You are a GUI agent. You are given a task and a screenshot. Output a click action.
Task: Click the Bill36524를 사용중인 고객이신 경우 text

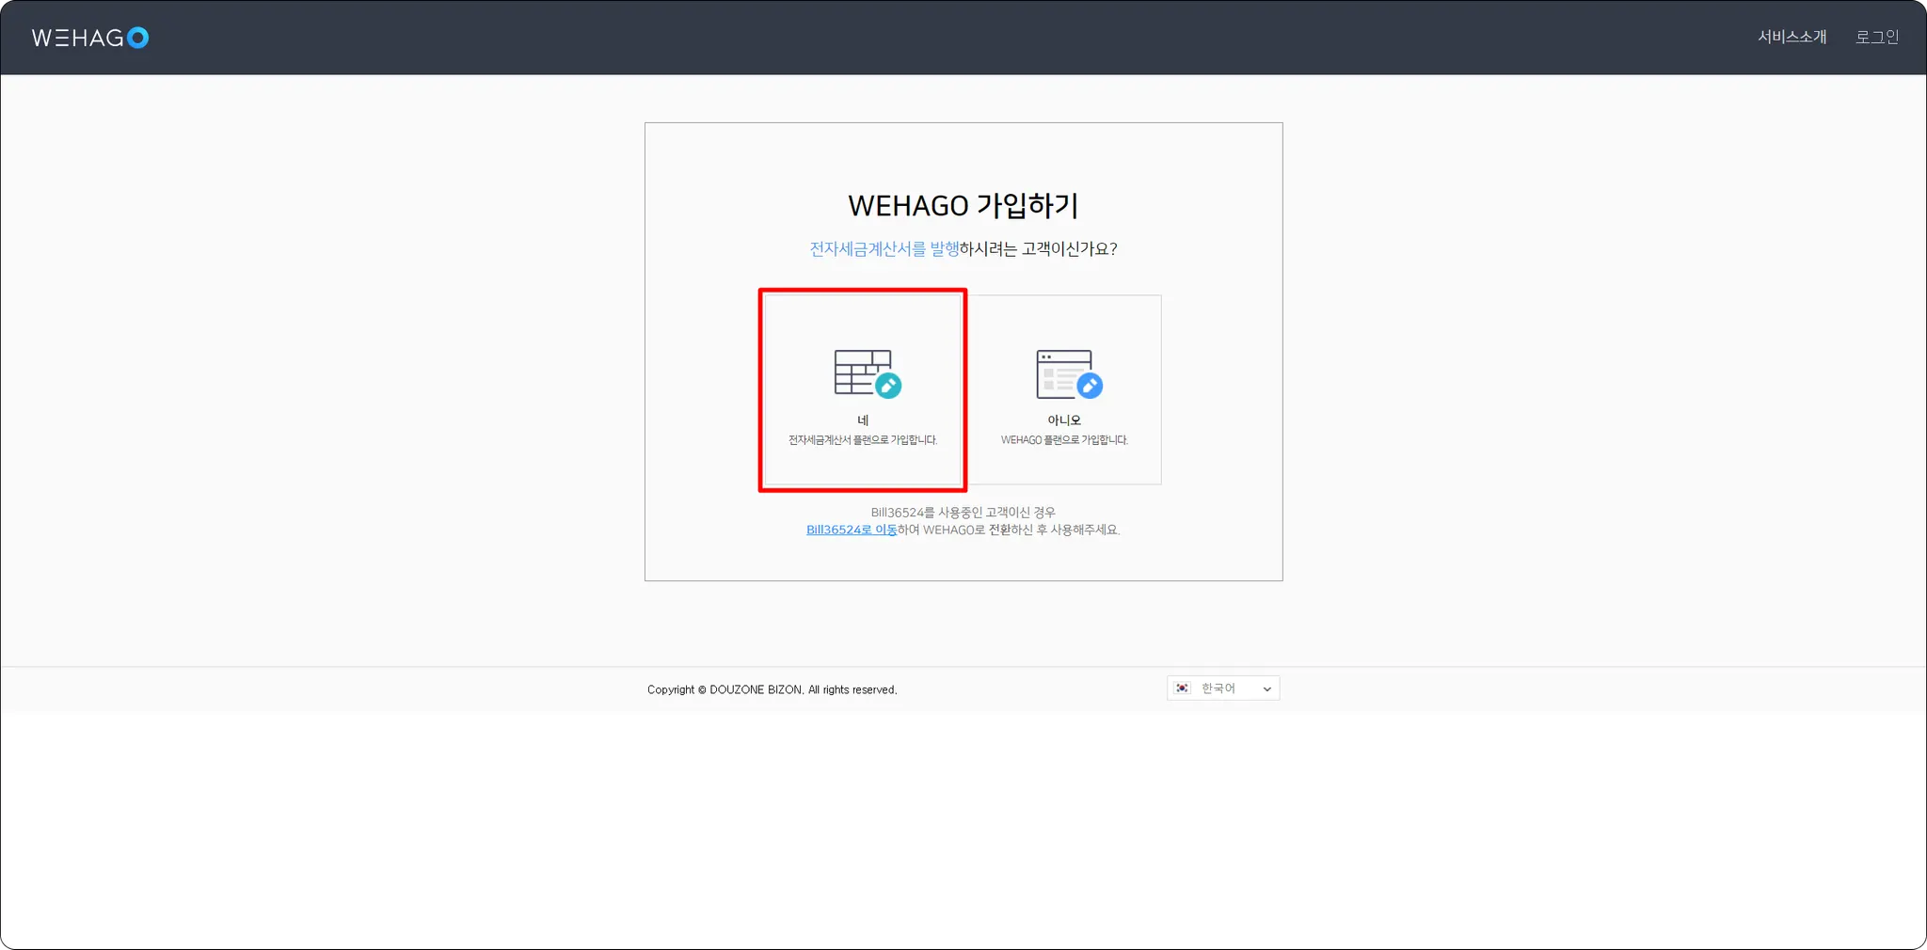pyautogui.click(x=963, y=513)
